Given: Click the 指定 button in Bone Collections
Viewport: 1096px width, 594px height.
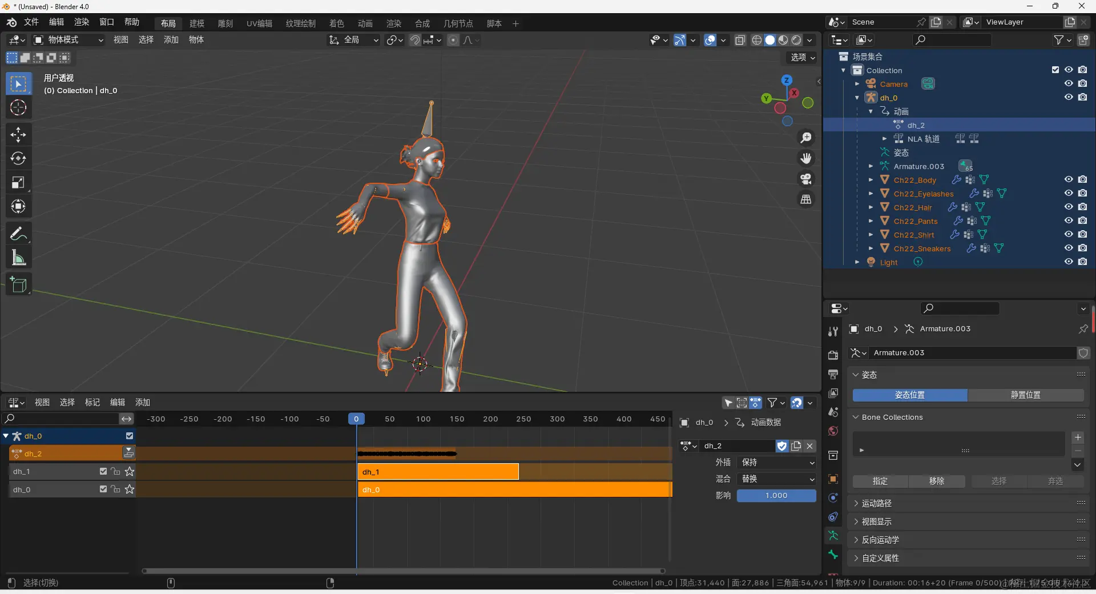Looking at the screenshot, I should click(880, 481).
